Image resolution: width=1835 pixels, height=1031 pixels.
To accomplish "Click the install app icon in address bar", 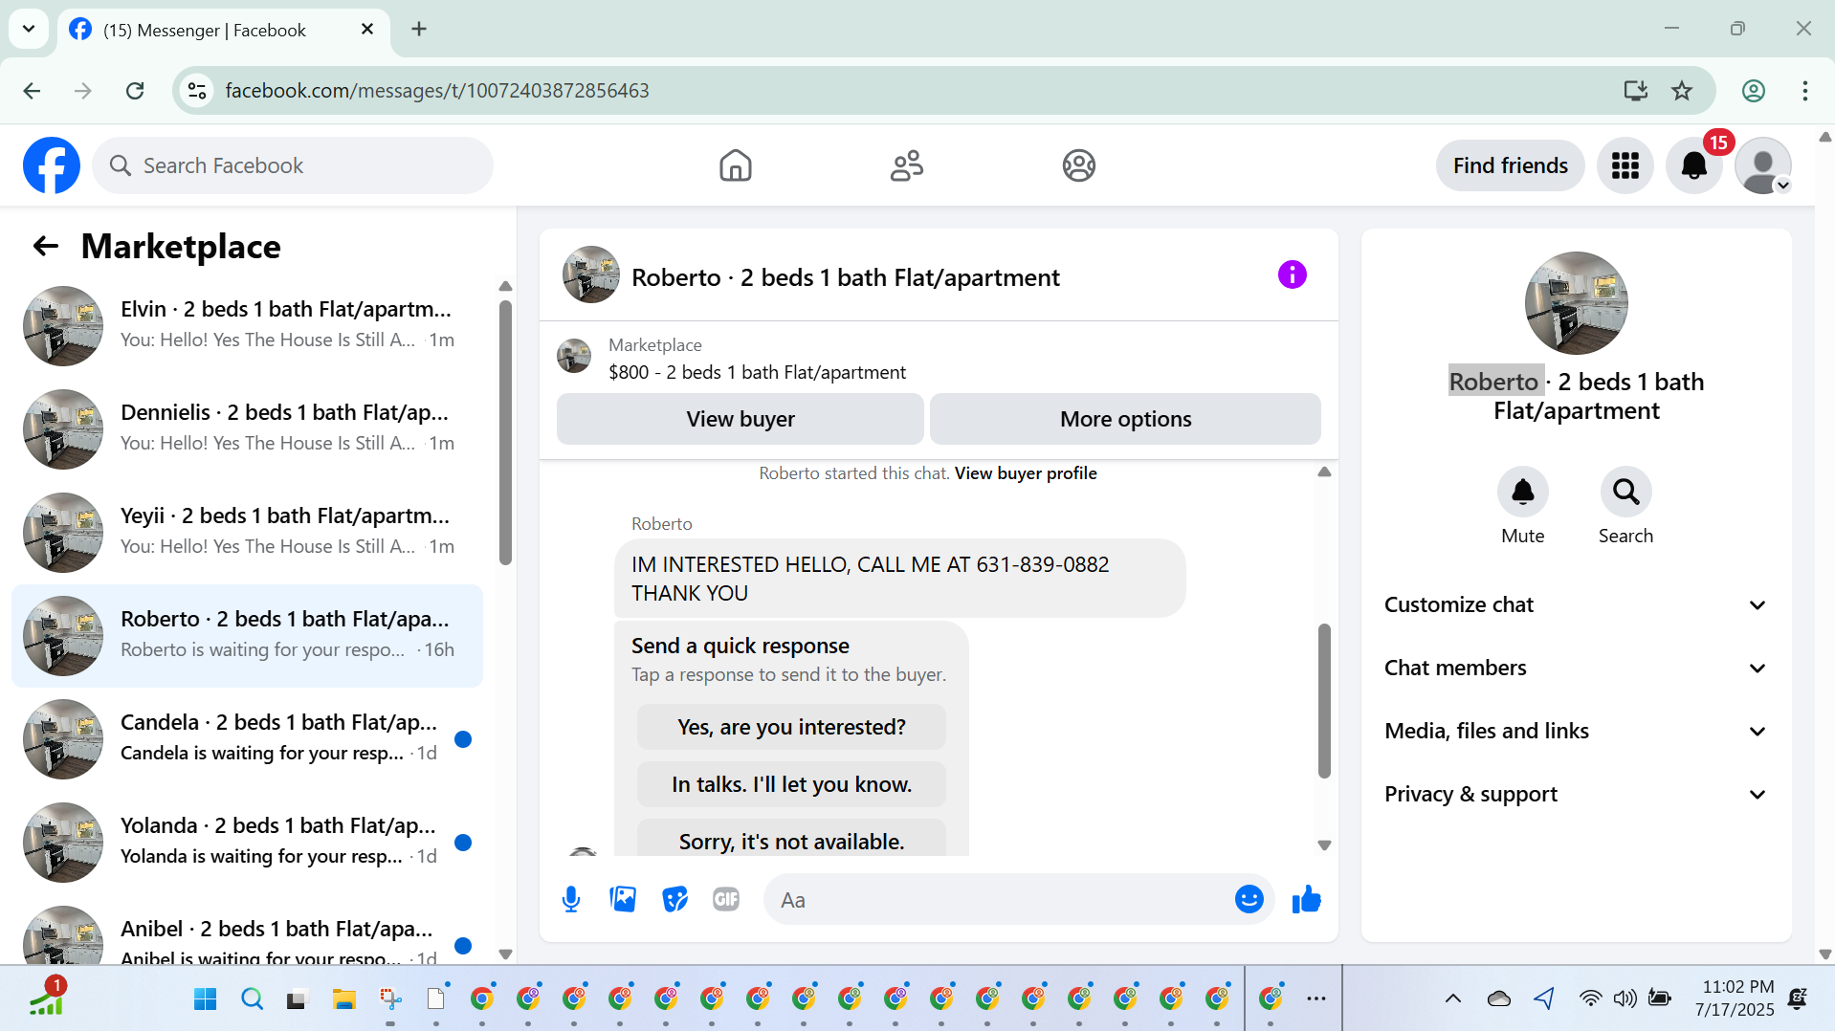I will [1636, 91].
